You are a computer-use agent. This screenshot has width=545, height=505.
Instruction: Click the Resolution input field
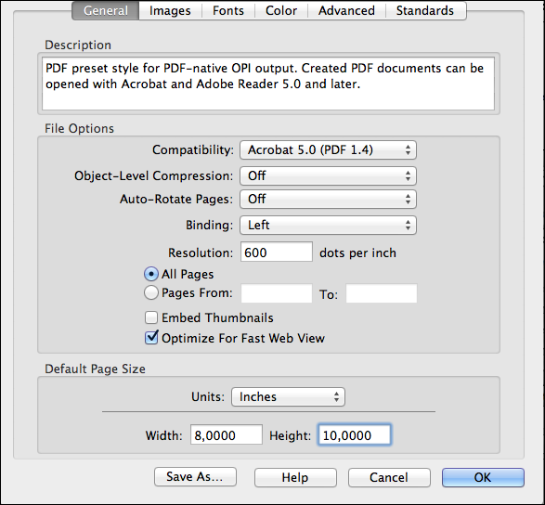[x=277, y=252]
